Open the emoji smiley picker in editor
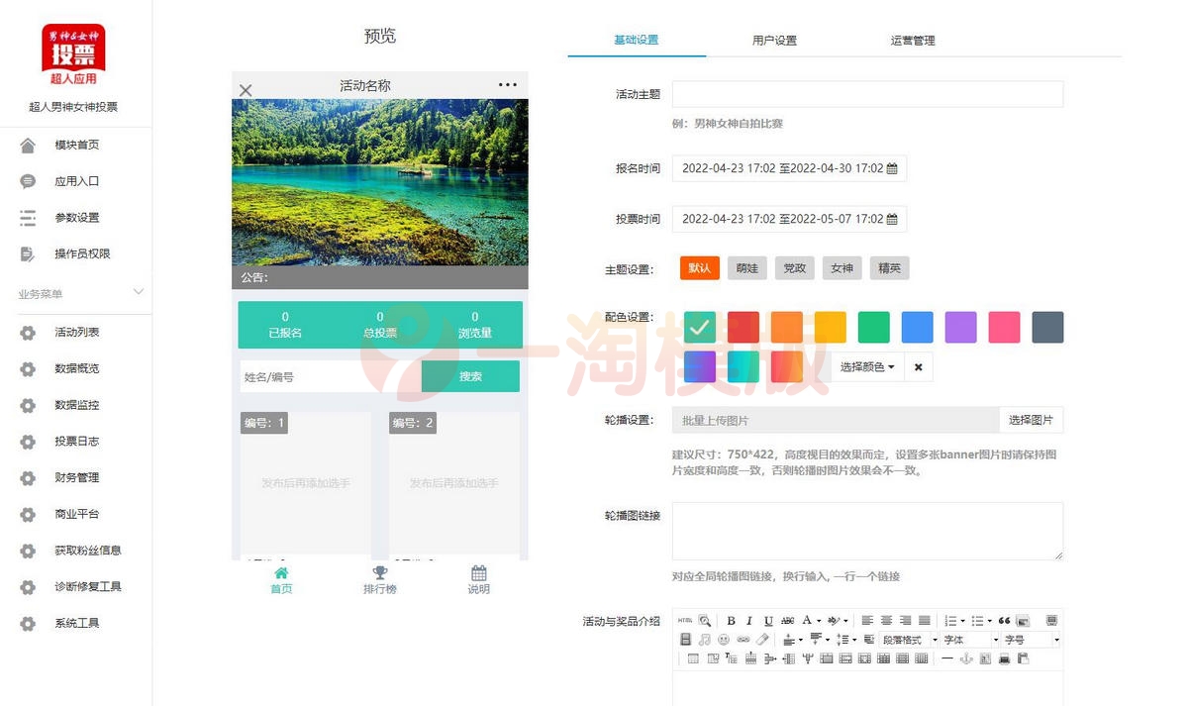Screen dimensions: 1188x706 pyautogui.click(x=724, y=640)
